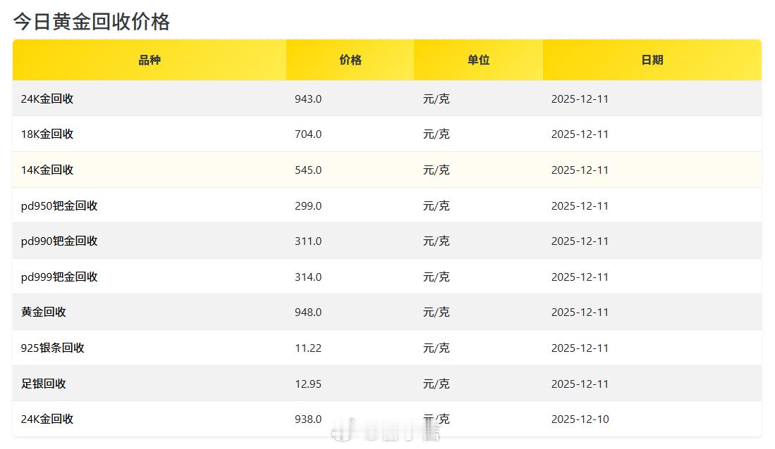
Task: Click the date in the pd999钯金回收 row
Action: click(x=580, y=277)
